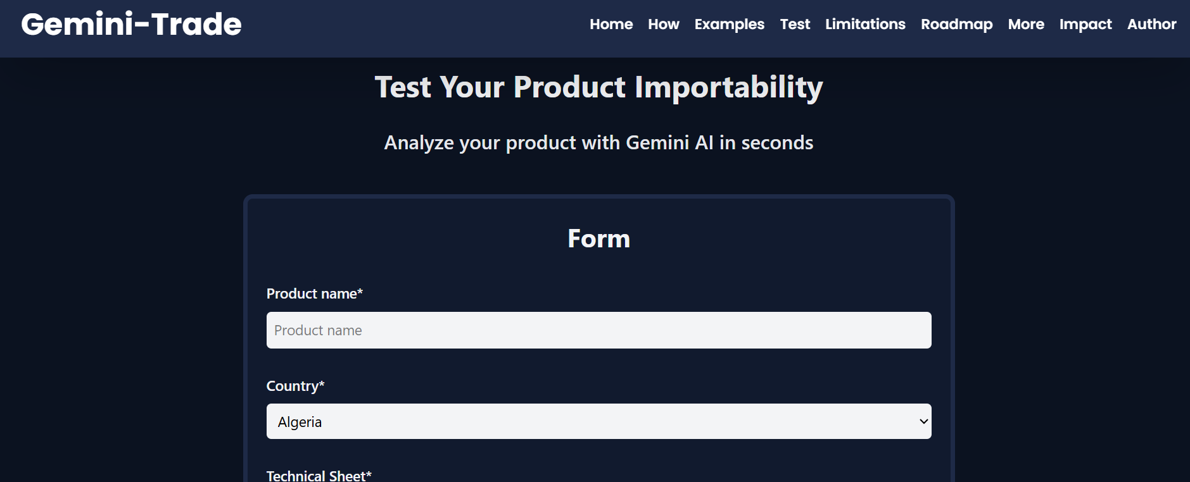Open the How section link

(x=663, y=24)
